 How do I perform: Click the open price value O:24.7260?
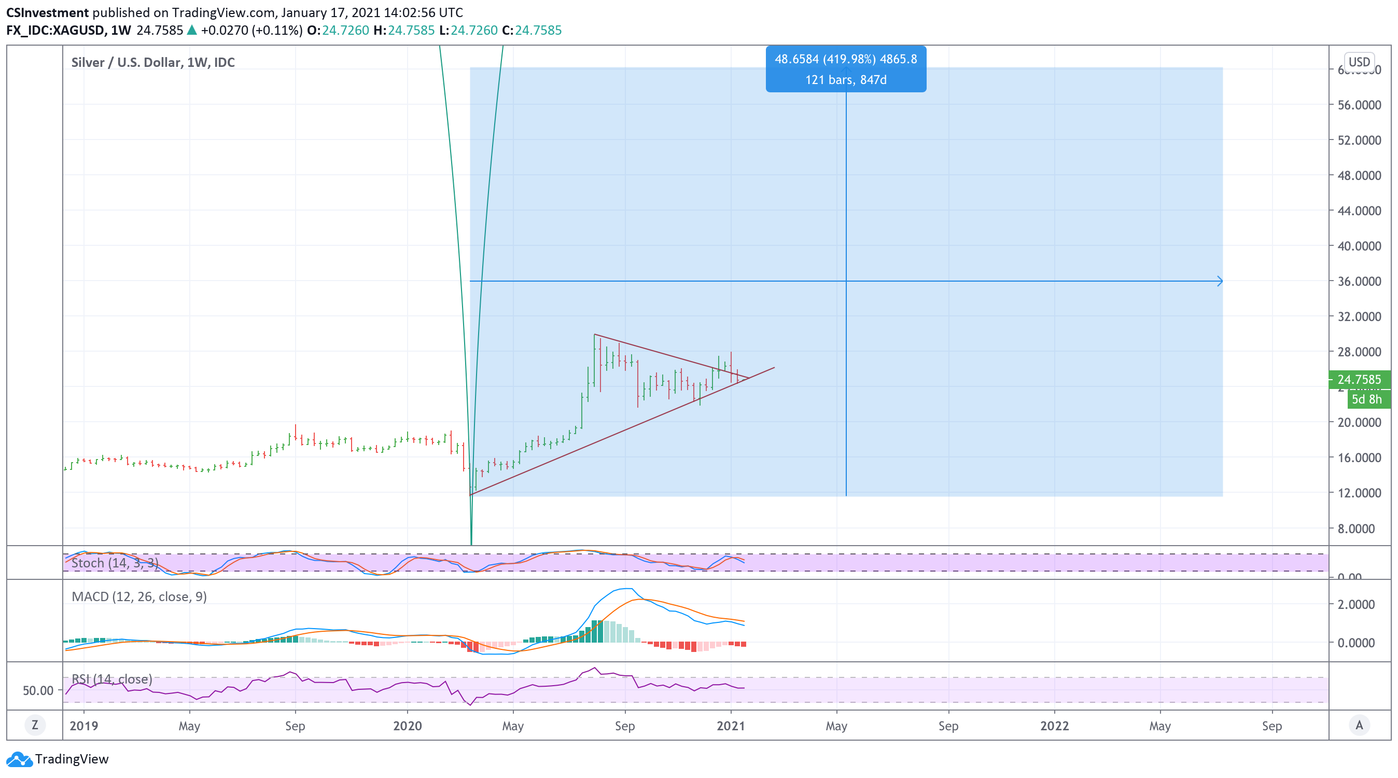click(x=338, y=31)
